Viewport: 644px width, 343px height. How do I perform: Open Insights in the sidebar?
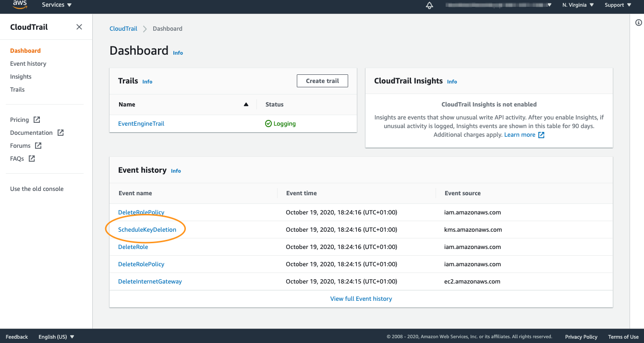click(21, 76)
